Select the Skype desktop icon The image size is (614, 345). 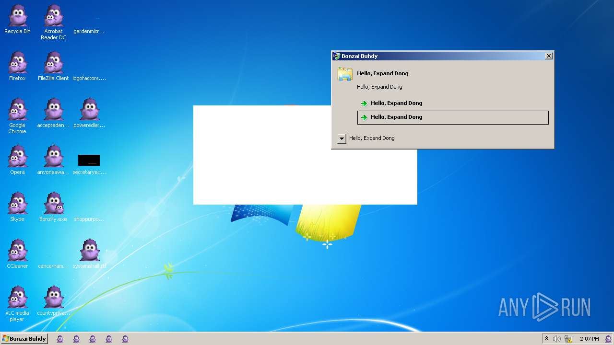pyautogui.click(x=17, y=207)
